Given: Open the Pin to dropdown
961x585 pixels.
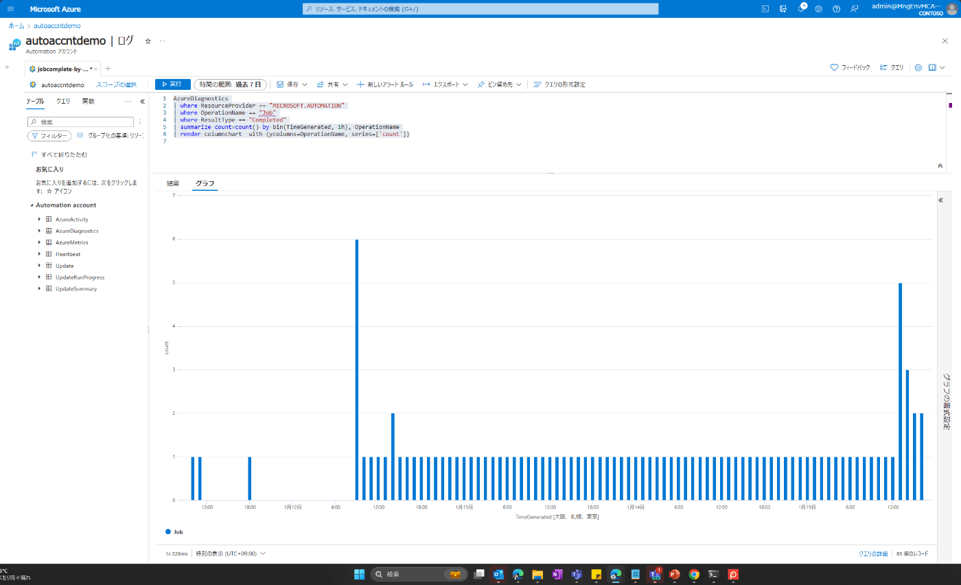Looking at the screenshot, I should 500,84.
